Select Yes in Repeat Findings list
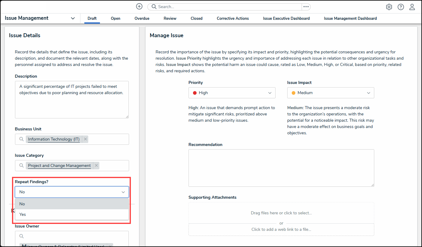Screen dimensions: 422x247 point(72,214)
